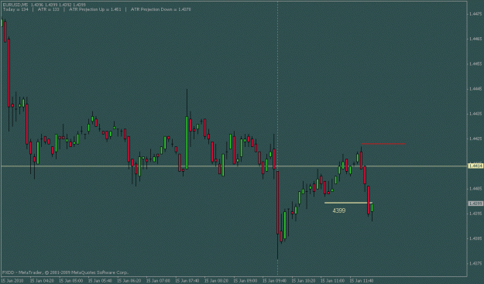Select the red horizontal line object
Viewport: 484px width, 284px height.
tap(383, 144)
